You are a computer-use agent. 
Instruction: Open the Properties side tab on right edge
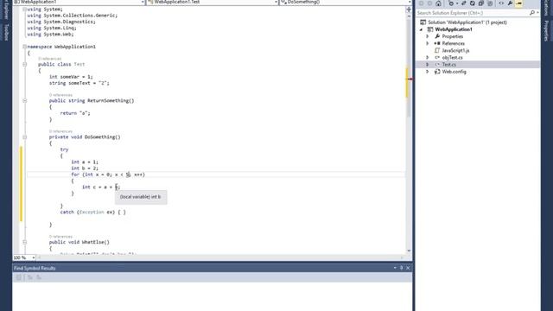point(547,31)
